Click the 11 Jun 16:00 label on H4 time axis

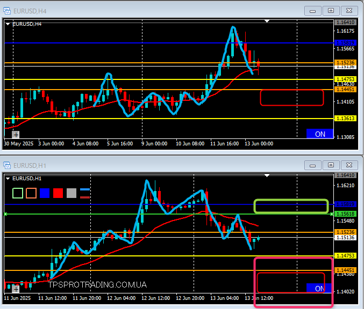(x=225, y=144)
